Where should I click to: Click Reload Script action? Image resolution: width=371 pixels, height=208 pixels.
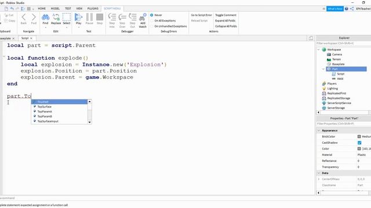[x=199, y=21]
